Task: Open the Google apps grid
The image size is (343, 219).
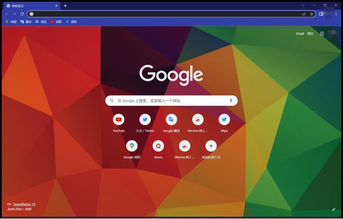Action: click(322, 34)
